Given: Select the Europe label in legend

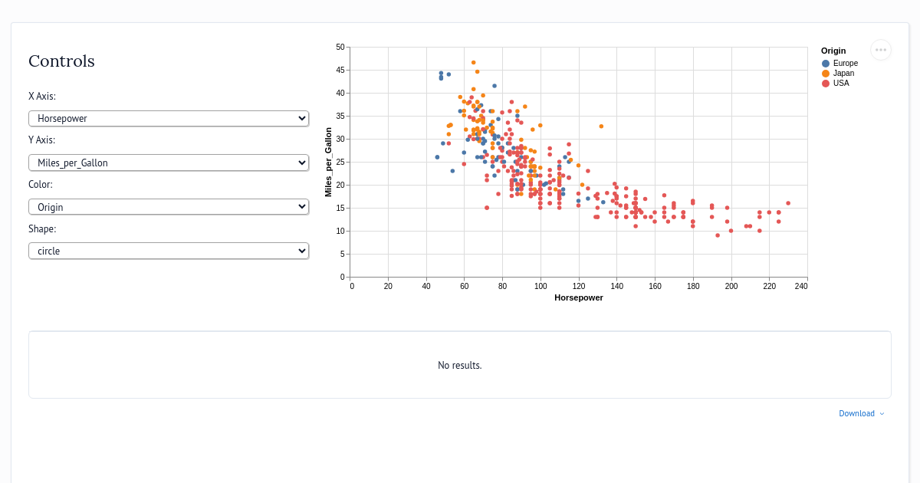Looking at the screenshot, I should click(846, 64).
